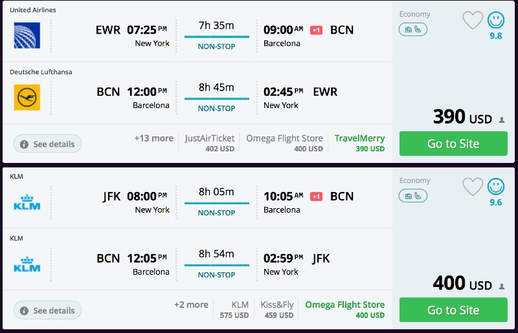Choose the Kiss&Fly 459 USD offer
Image resolution: width=518 pixels, height=333 pixels.
277,310
